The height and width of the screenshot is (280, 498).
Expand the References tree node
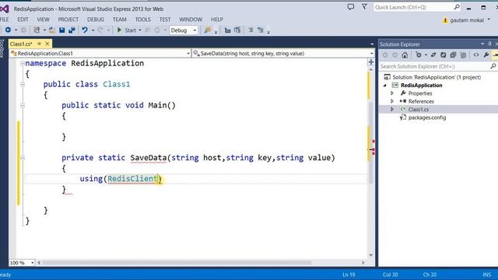(392, 101)
